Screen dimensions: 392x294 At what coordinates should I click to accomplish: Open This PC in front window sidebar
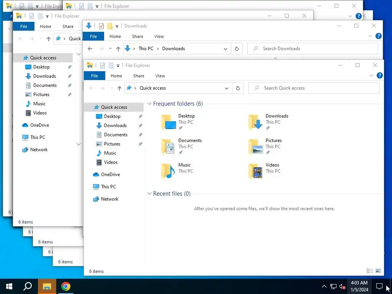click(108, 187)
